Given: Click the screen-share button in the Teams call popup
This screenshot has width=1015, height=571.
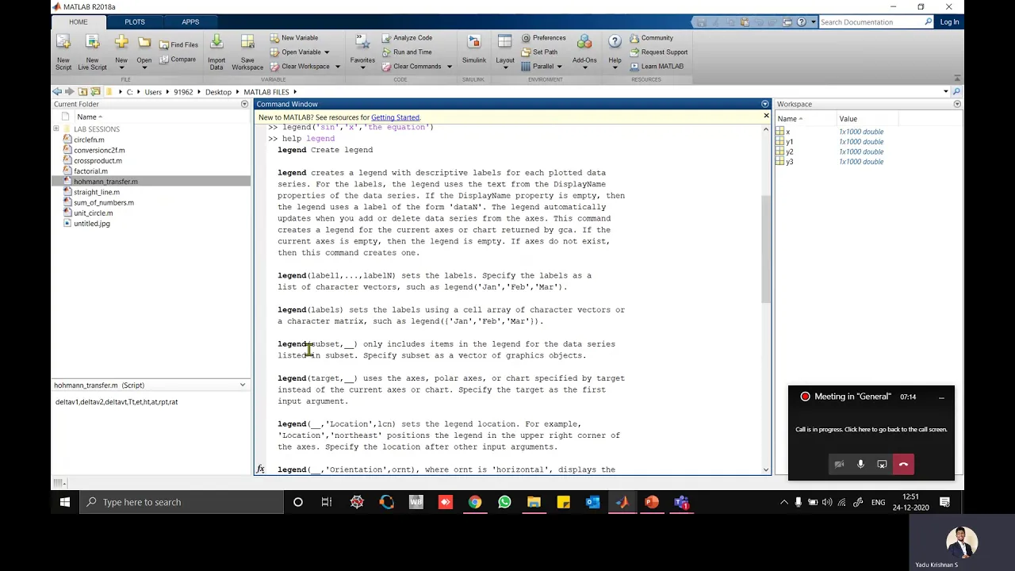Looking at the screenshot, I should coord(882,464).
